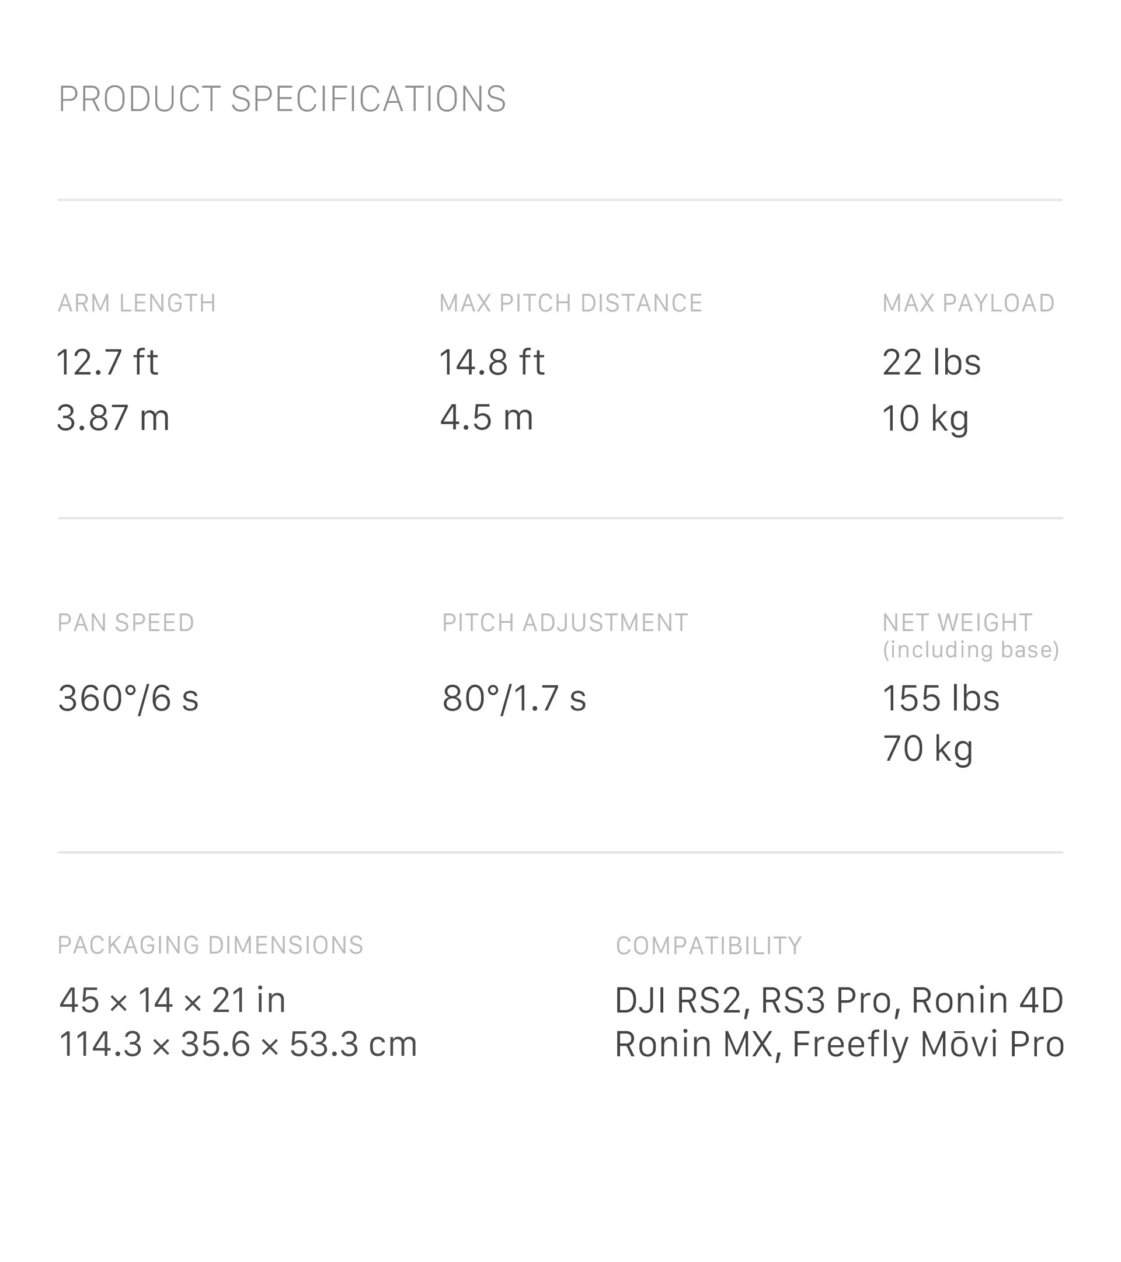Click the Pan Speed label
The width and height of the screenshot is (1121, 1262).
126,623
